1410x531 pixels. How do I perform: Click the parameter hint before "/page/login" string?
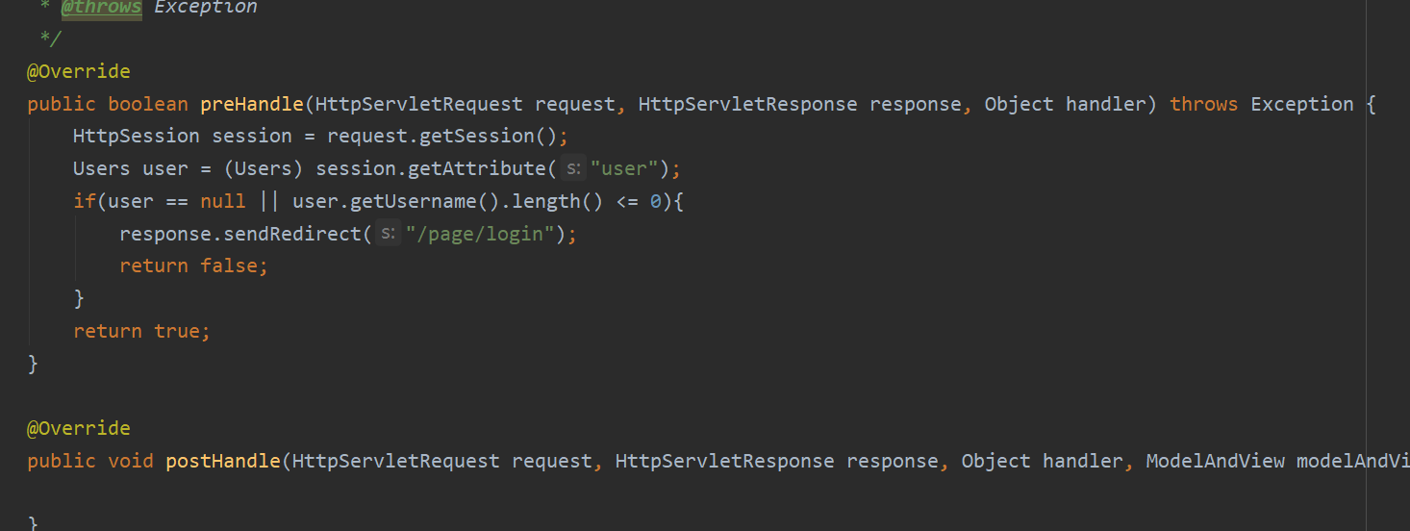[x=389, y=234]
